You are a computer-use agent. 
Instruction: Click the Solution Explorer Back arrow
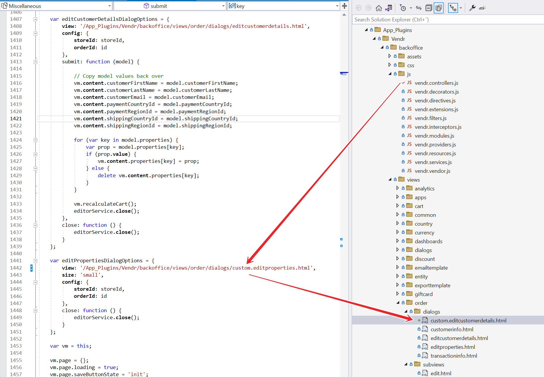click(359, 8)
